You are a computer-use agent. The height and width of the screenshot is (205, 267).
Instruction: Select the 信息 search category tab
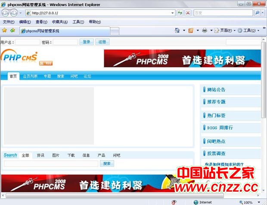86,155
